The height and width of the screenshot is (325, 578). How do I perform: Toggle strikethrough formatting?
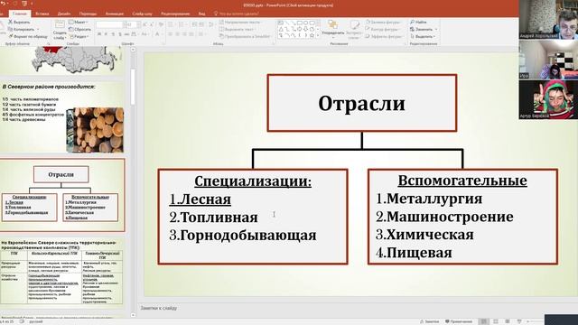[126, 34]
